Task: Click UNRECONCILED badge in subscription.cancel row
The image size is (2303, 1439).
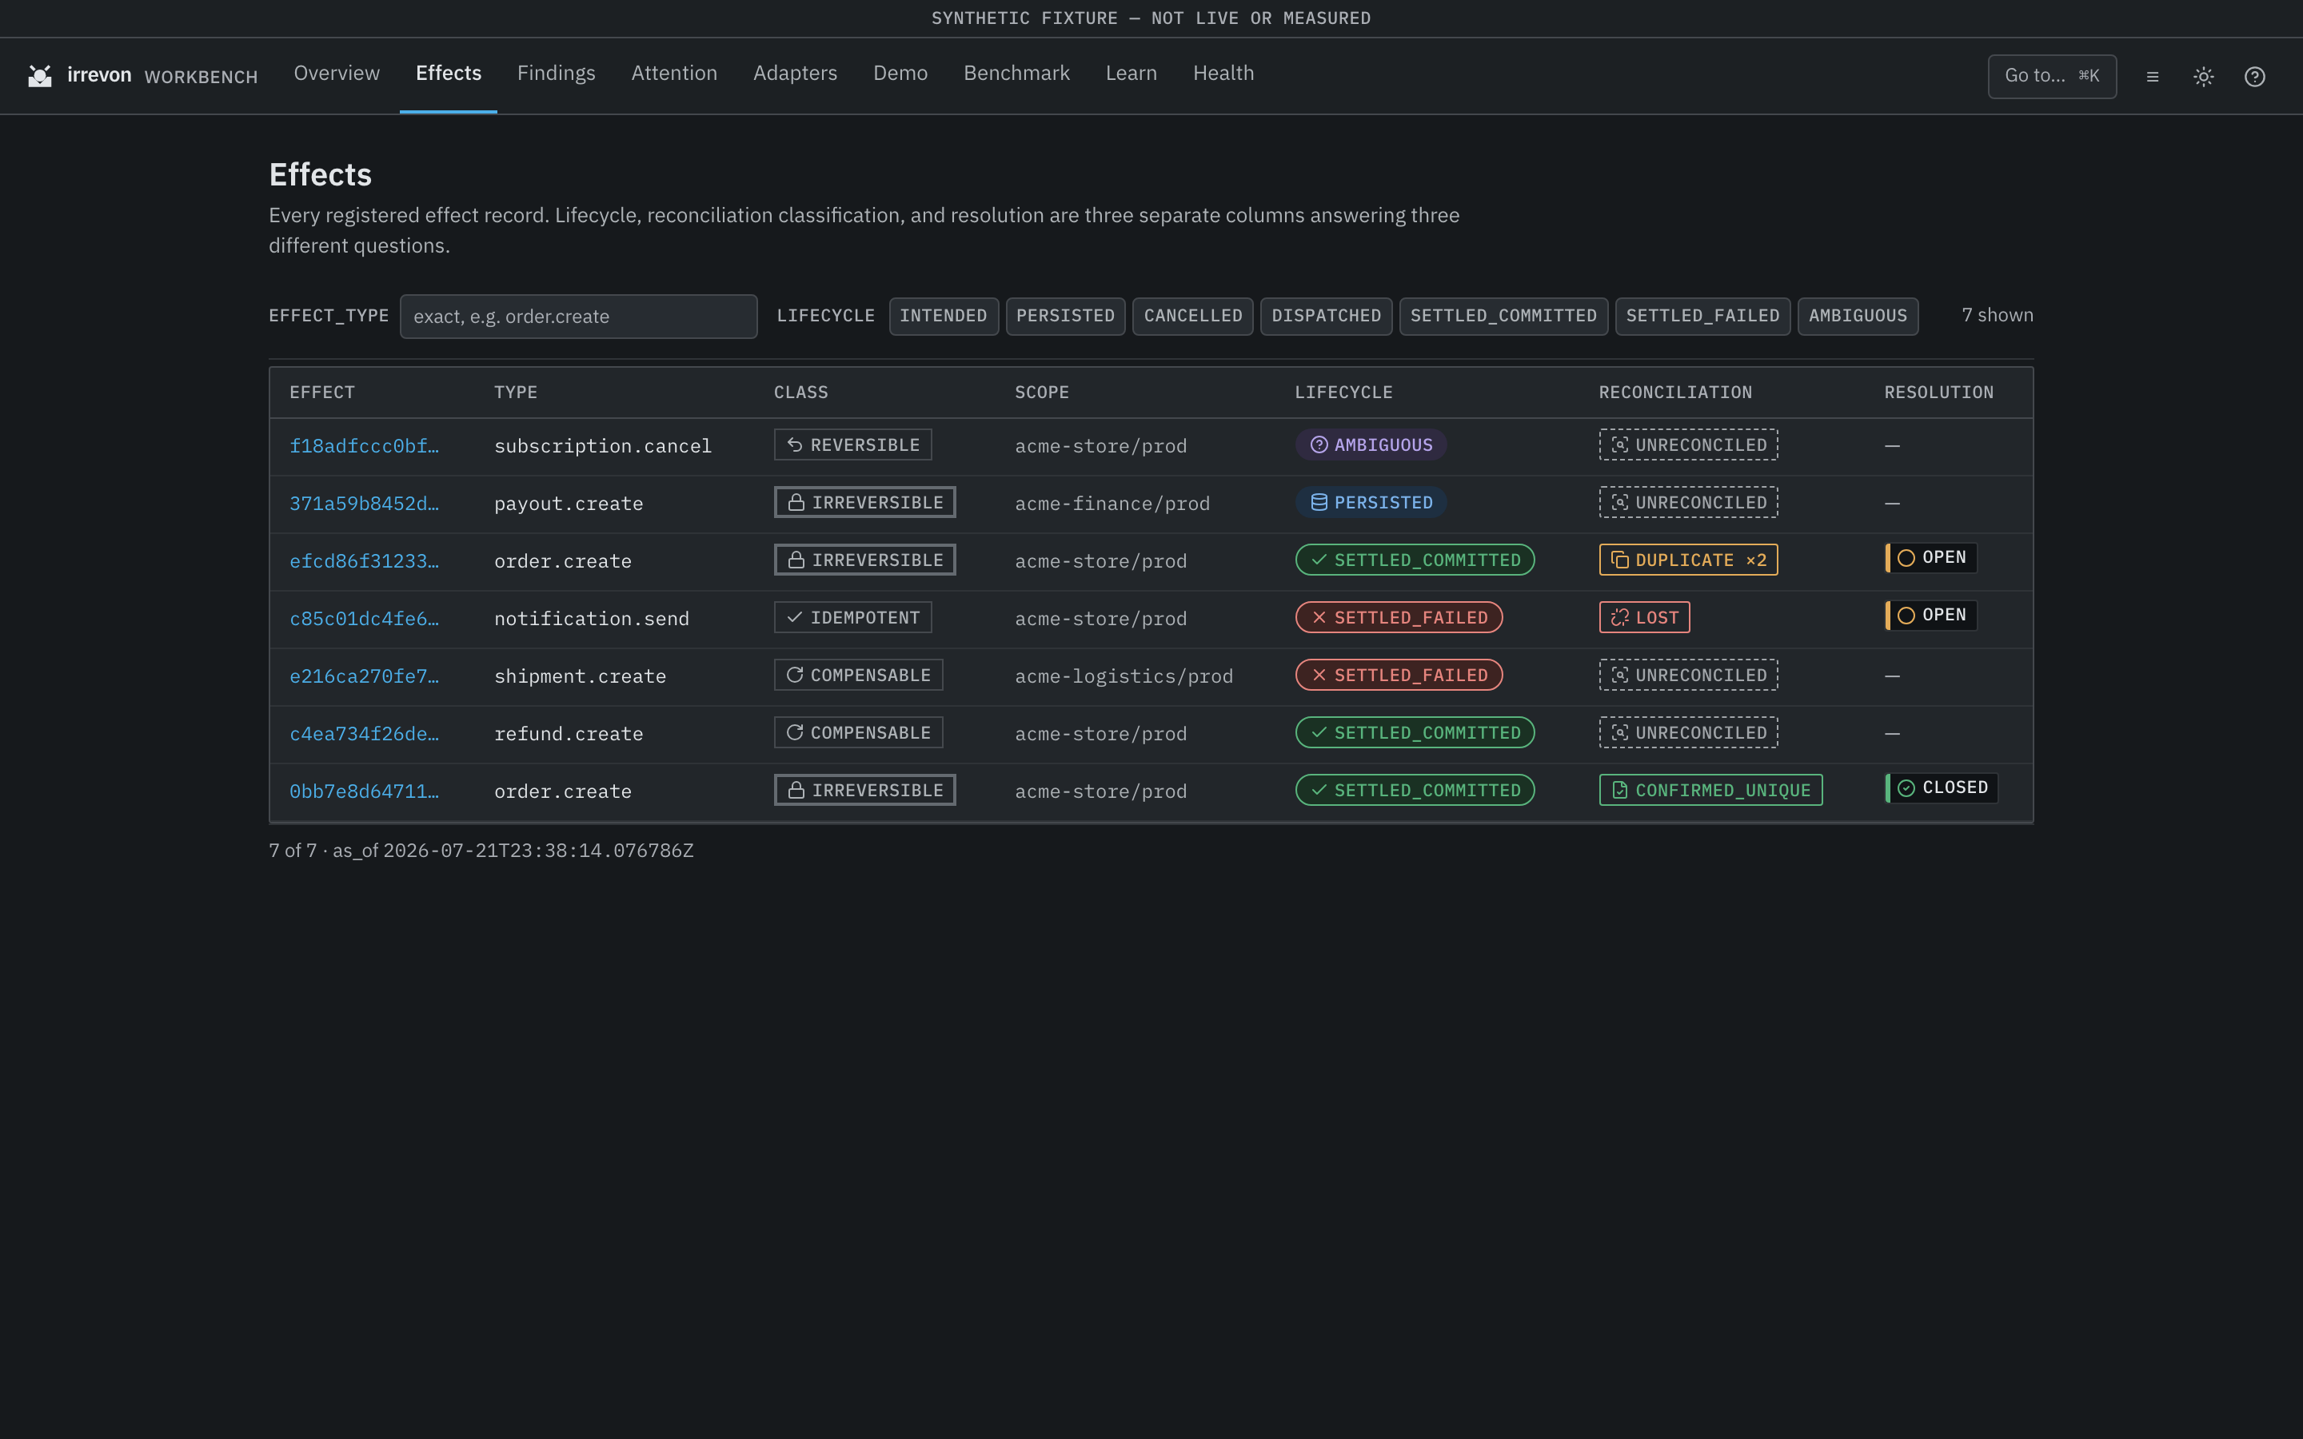Action: [1688, 444]
